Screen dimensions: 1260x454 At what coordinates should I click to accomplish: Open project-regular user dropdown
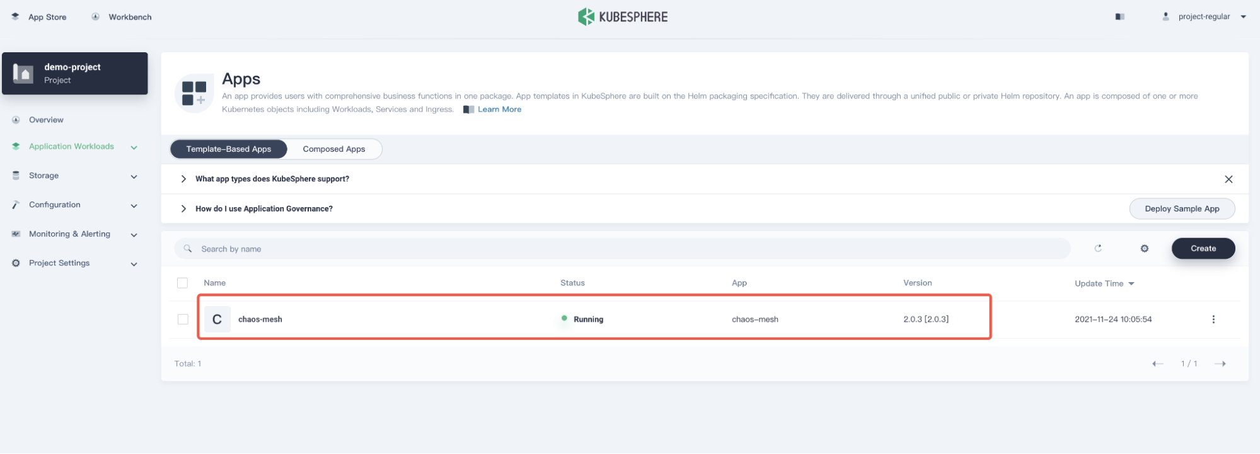tap(1204, 17)
